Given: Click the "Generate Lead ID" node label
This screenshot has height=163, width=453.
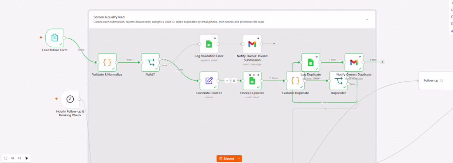Looking at the screenshot, I should (x=209, y=93).
